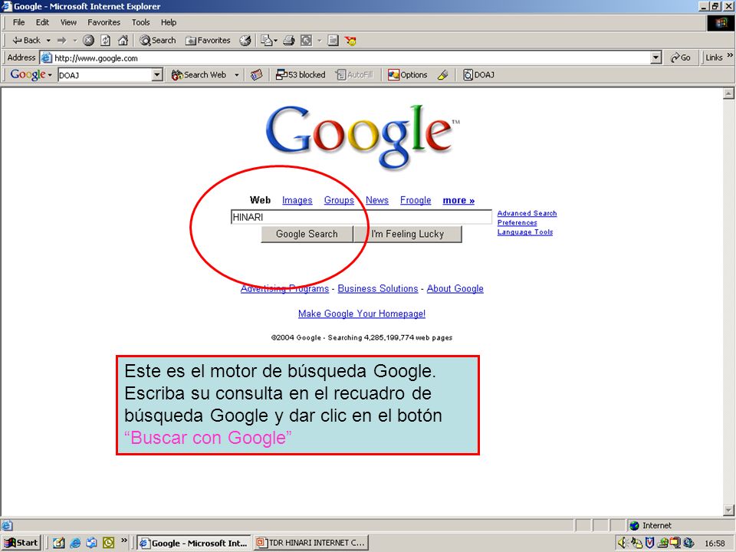Click the scrollbar down arrow
The width and height of the screenshot is (736, 552).
tap(728, 510)
